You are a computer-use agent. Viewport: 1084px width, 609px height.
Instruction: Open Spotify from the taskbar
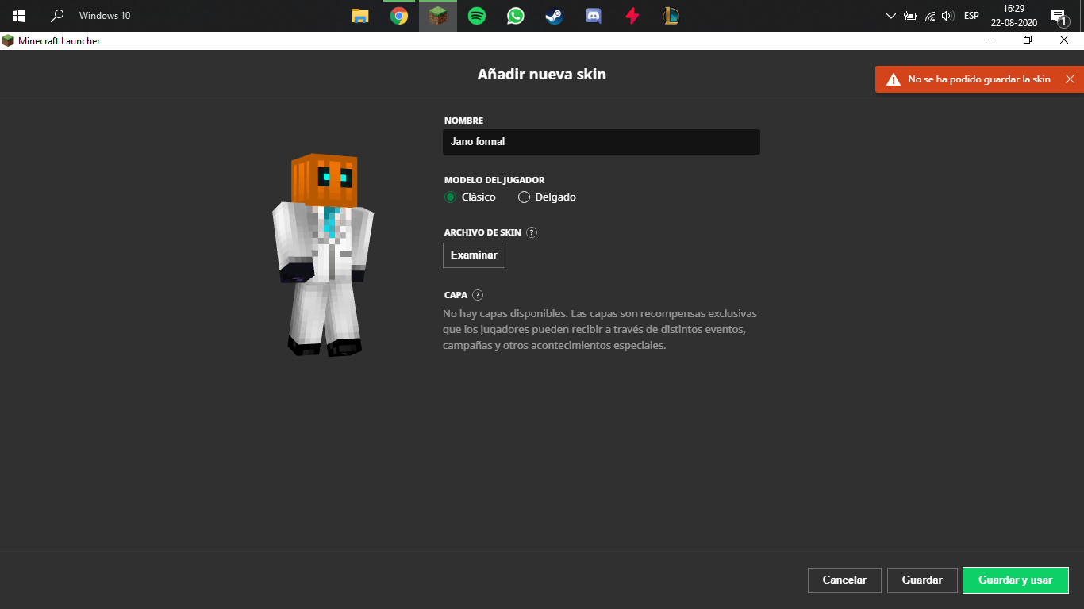pos(477,16)
